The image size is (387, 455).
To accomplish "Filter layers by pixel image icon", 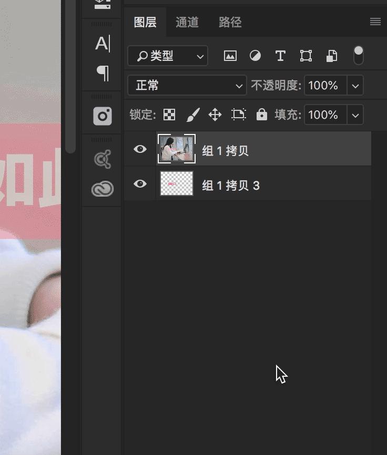I will click(x=230, y=56).
